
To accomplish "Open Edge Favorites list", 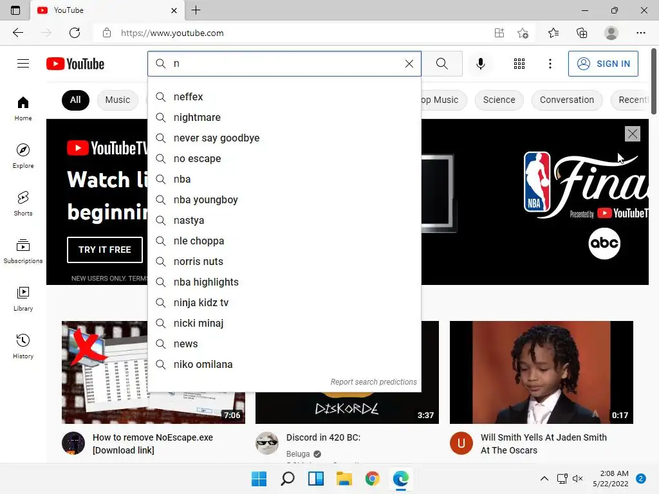I will pyautogui.click(x=553, y=33).
